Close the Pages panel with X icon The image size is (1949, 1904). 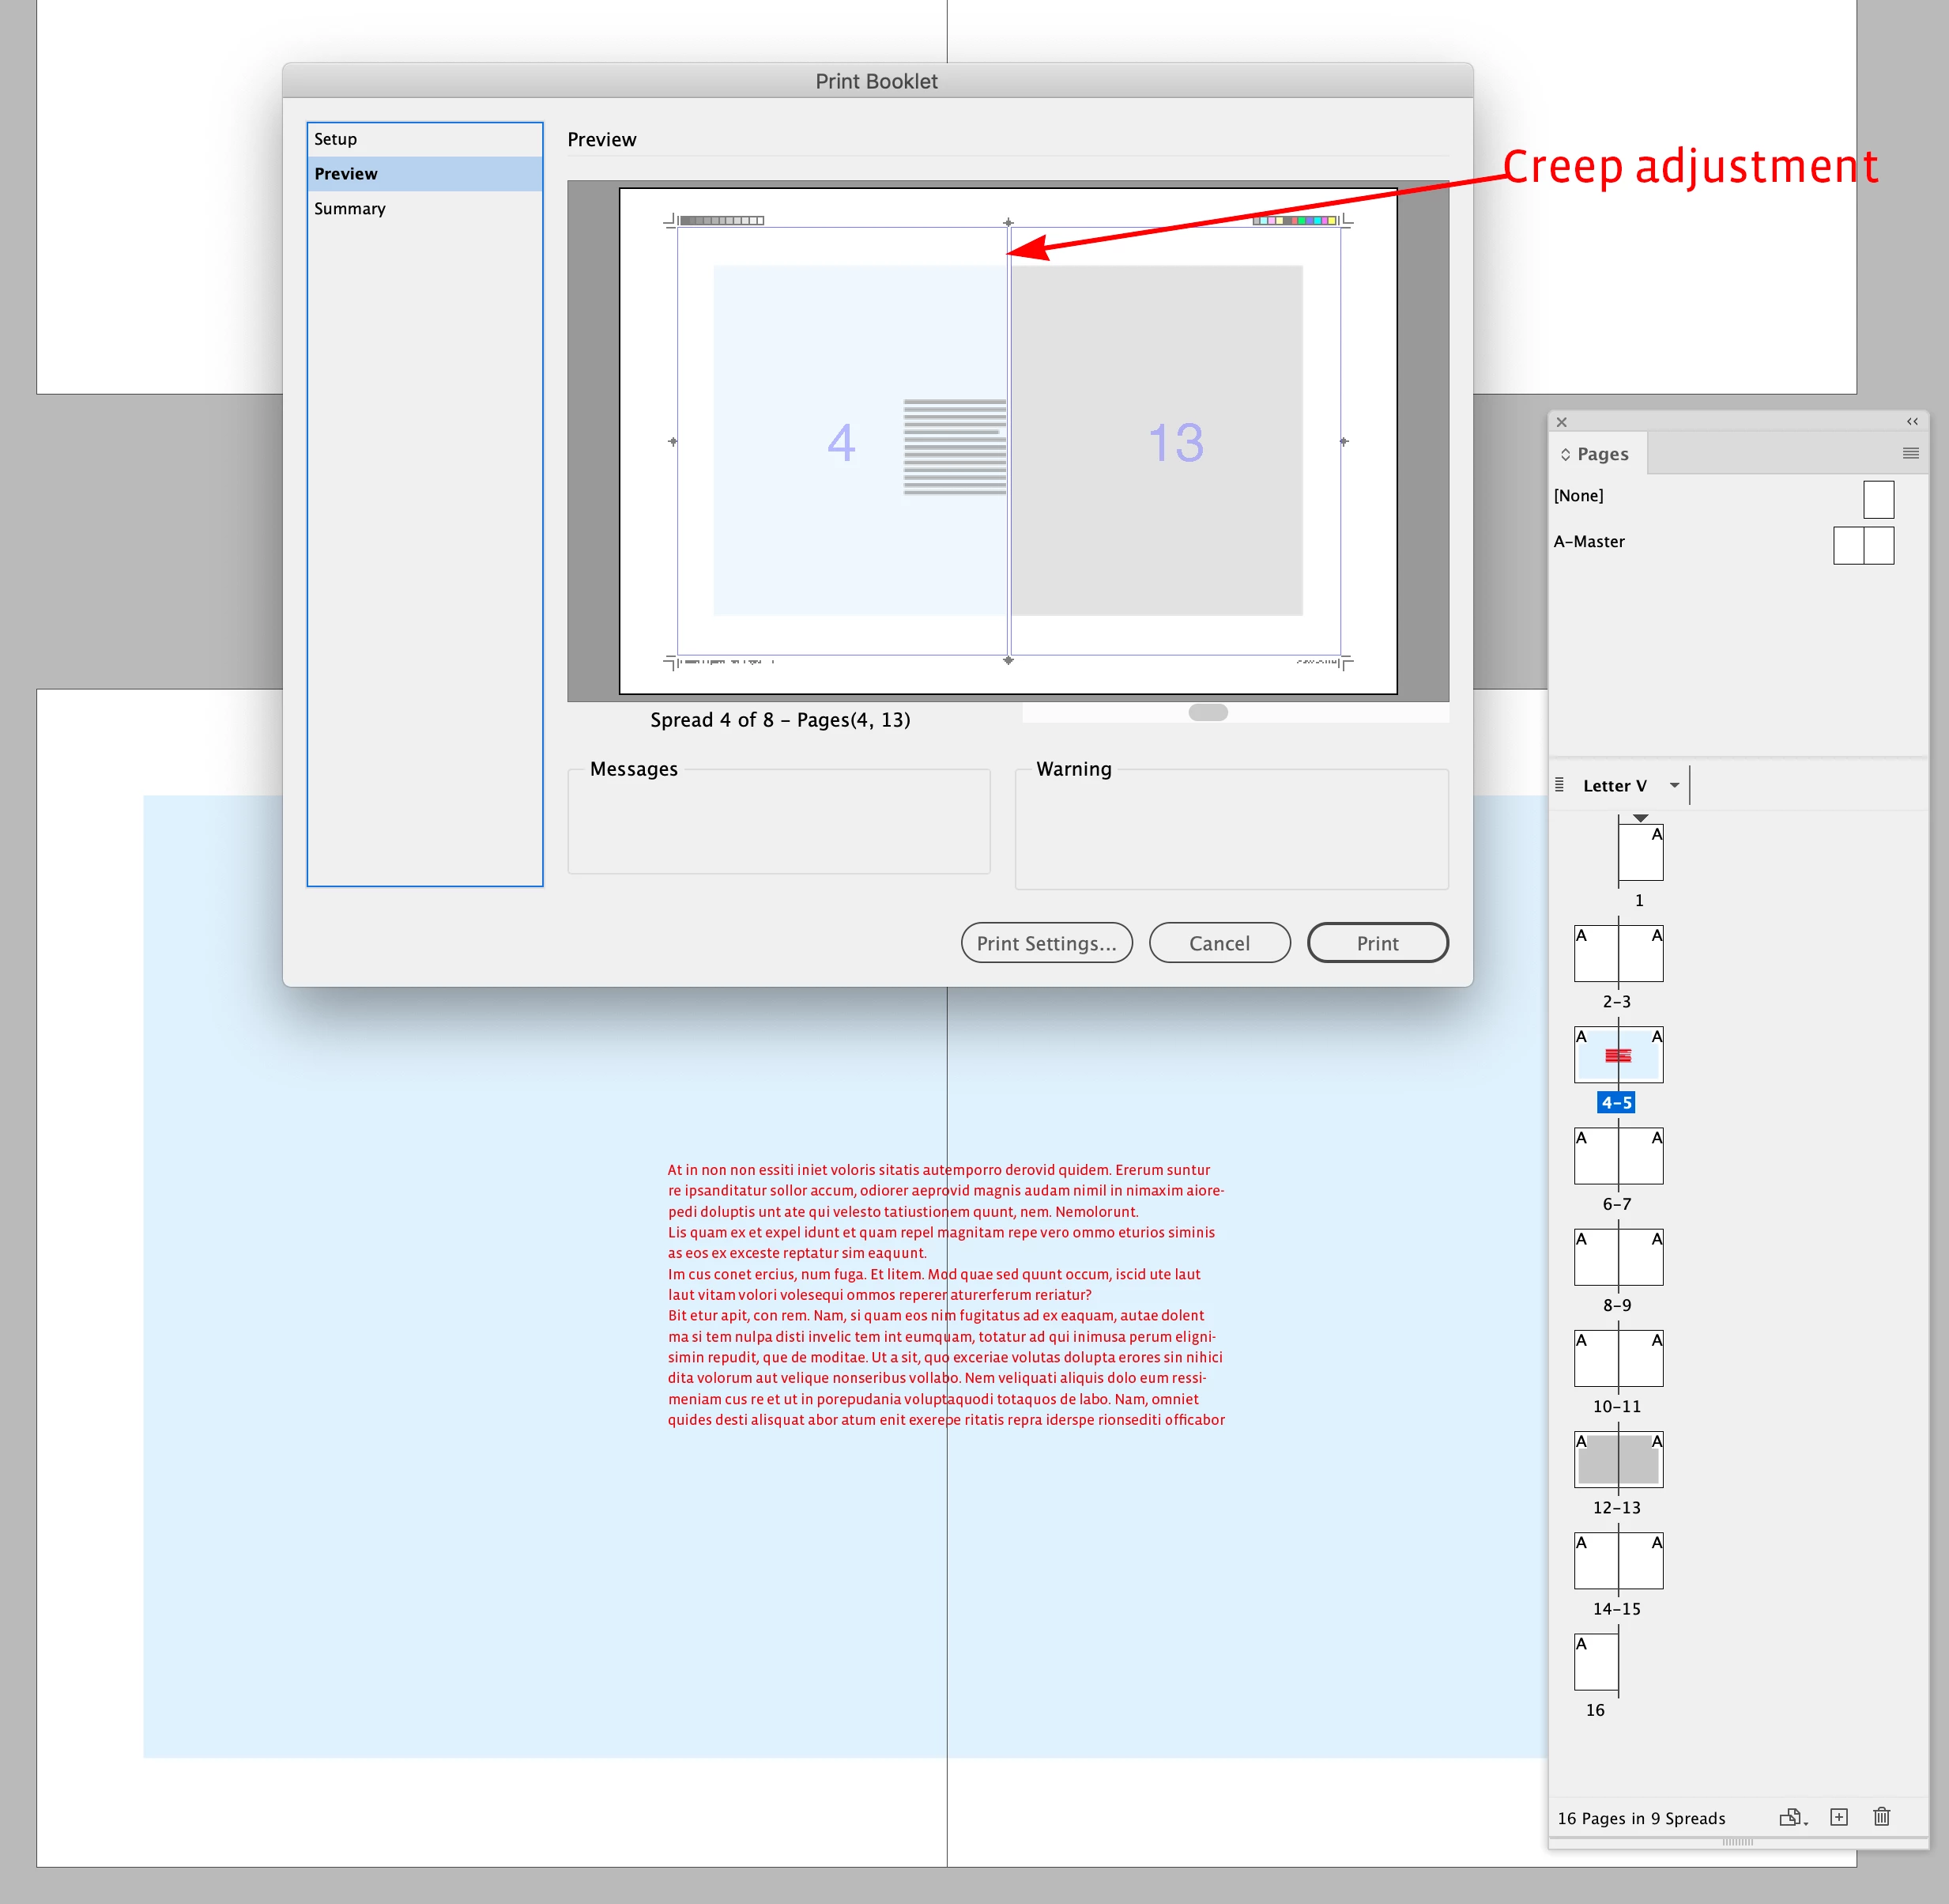coord(1561,422)
